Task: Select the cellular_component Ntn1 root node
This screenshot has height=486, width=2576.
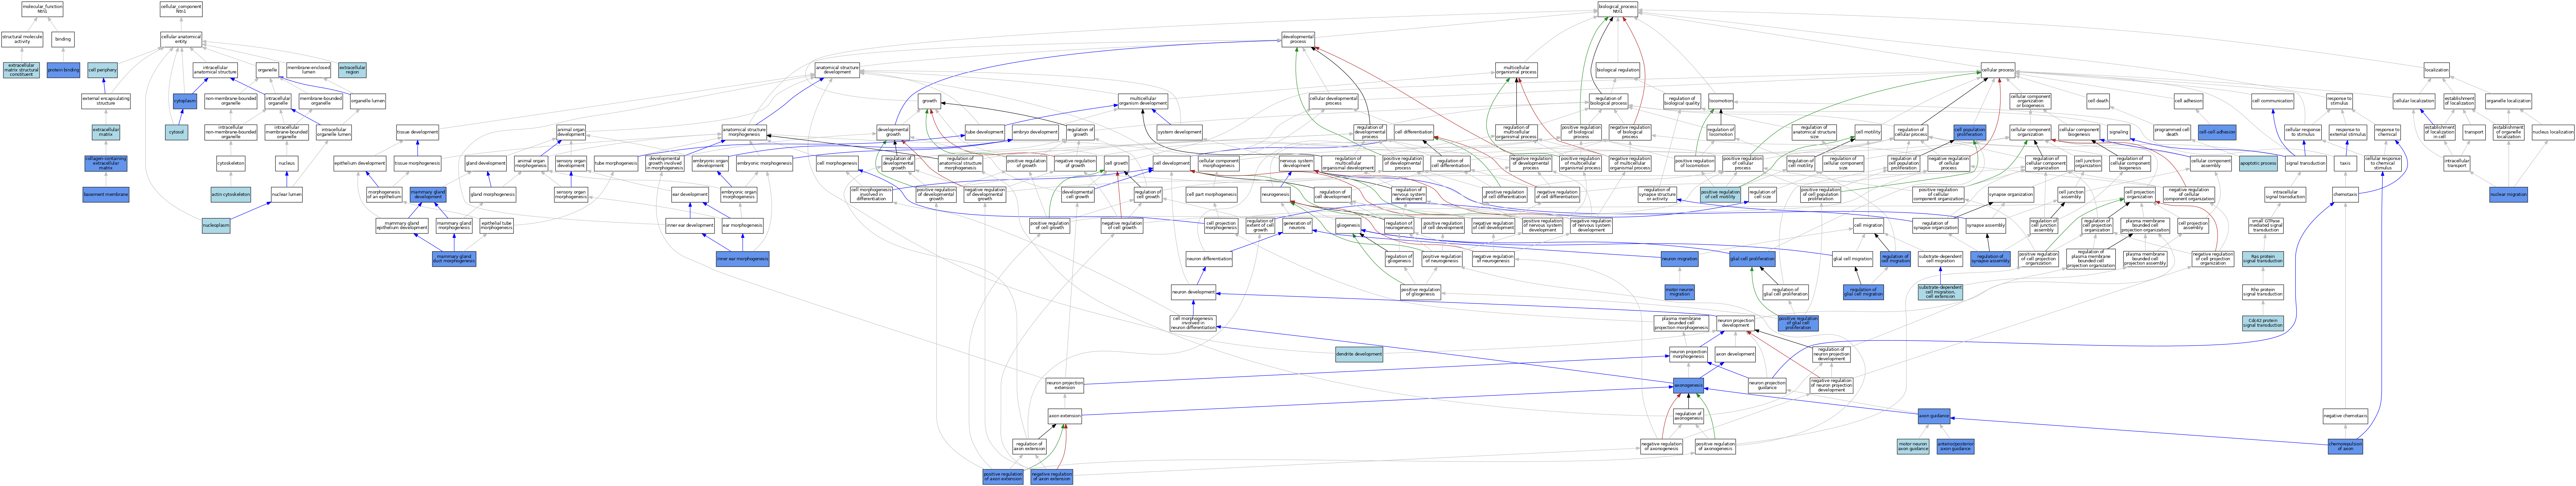Action: [181, 9]
